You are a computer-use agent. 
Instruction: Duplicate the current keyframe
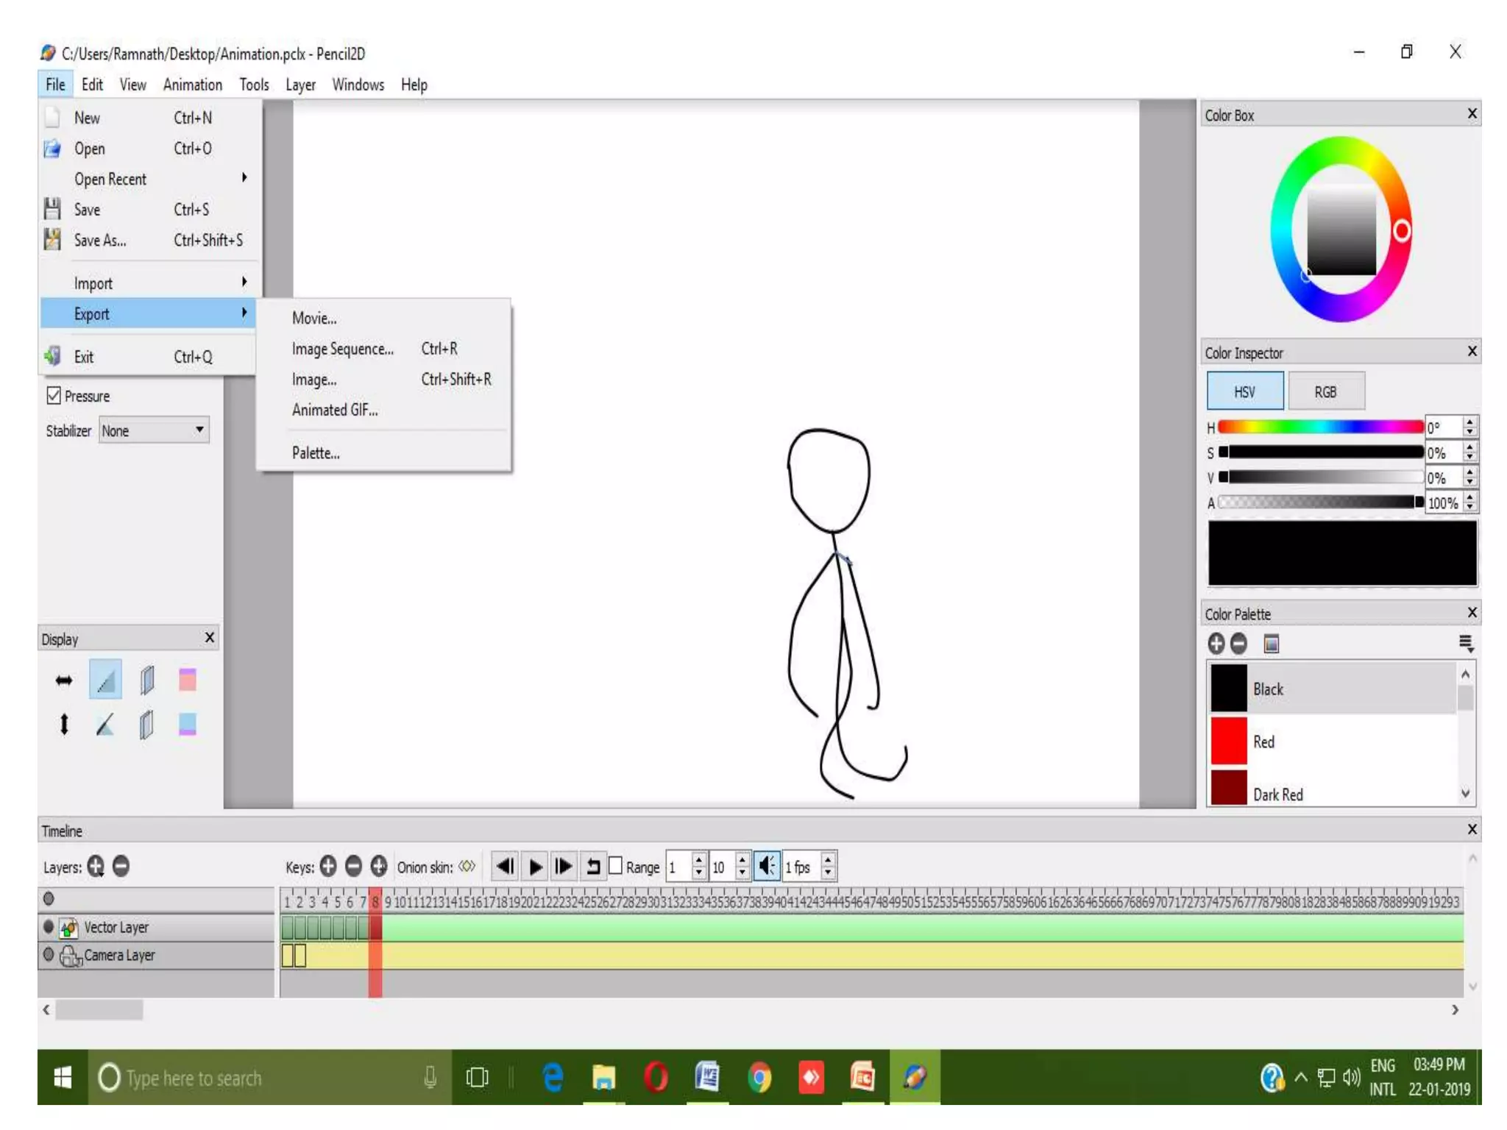[x=378, y=867]
